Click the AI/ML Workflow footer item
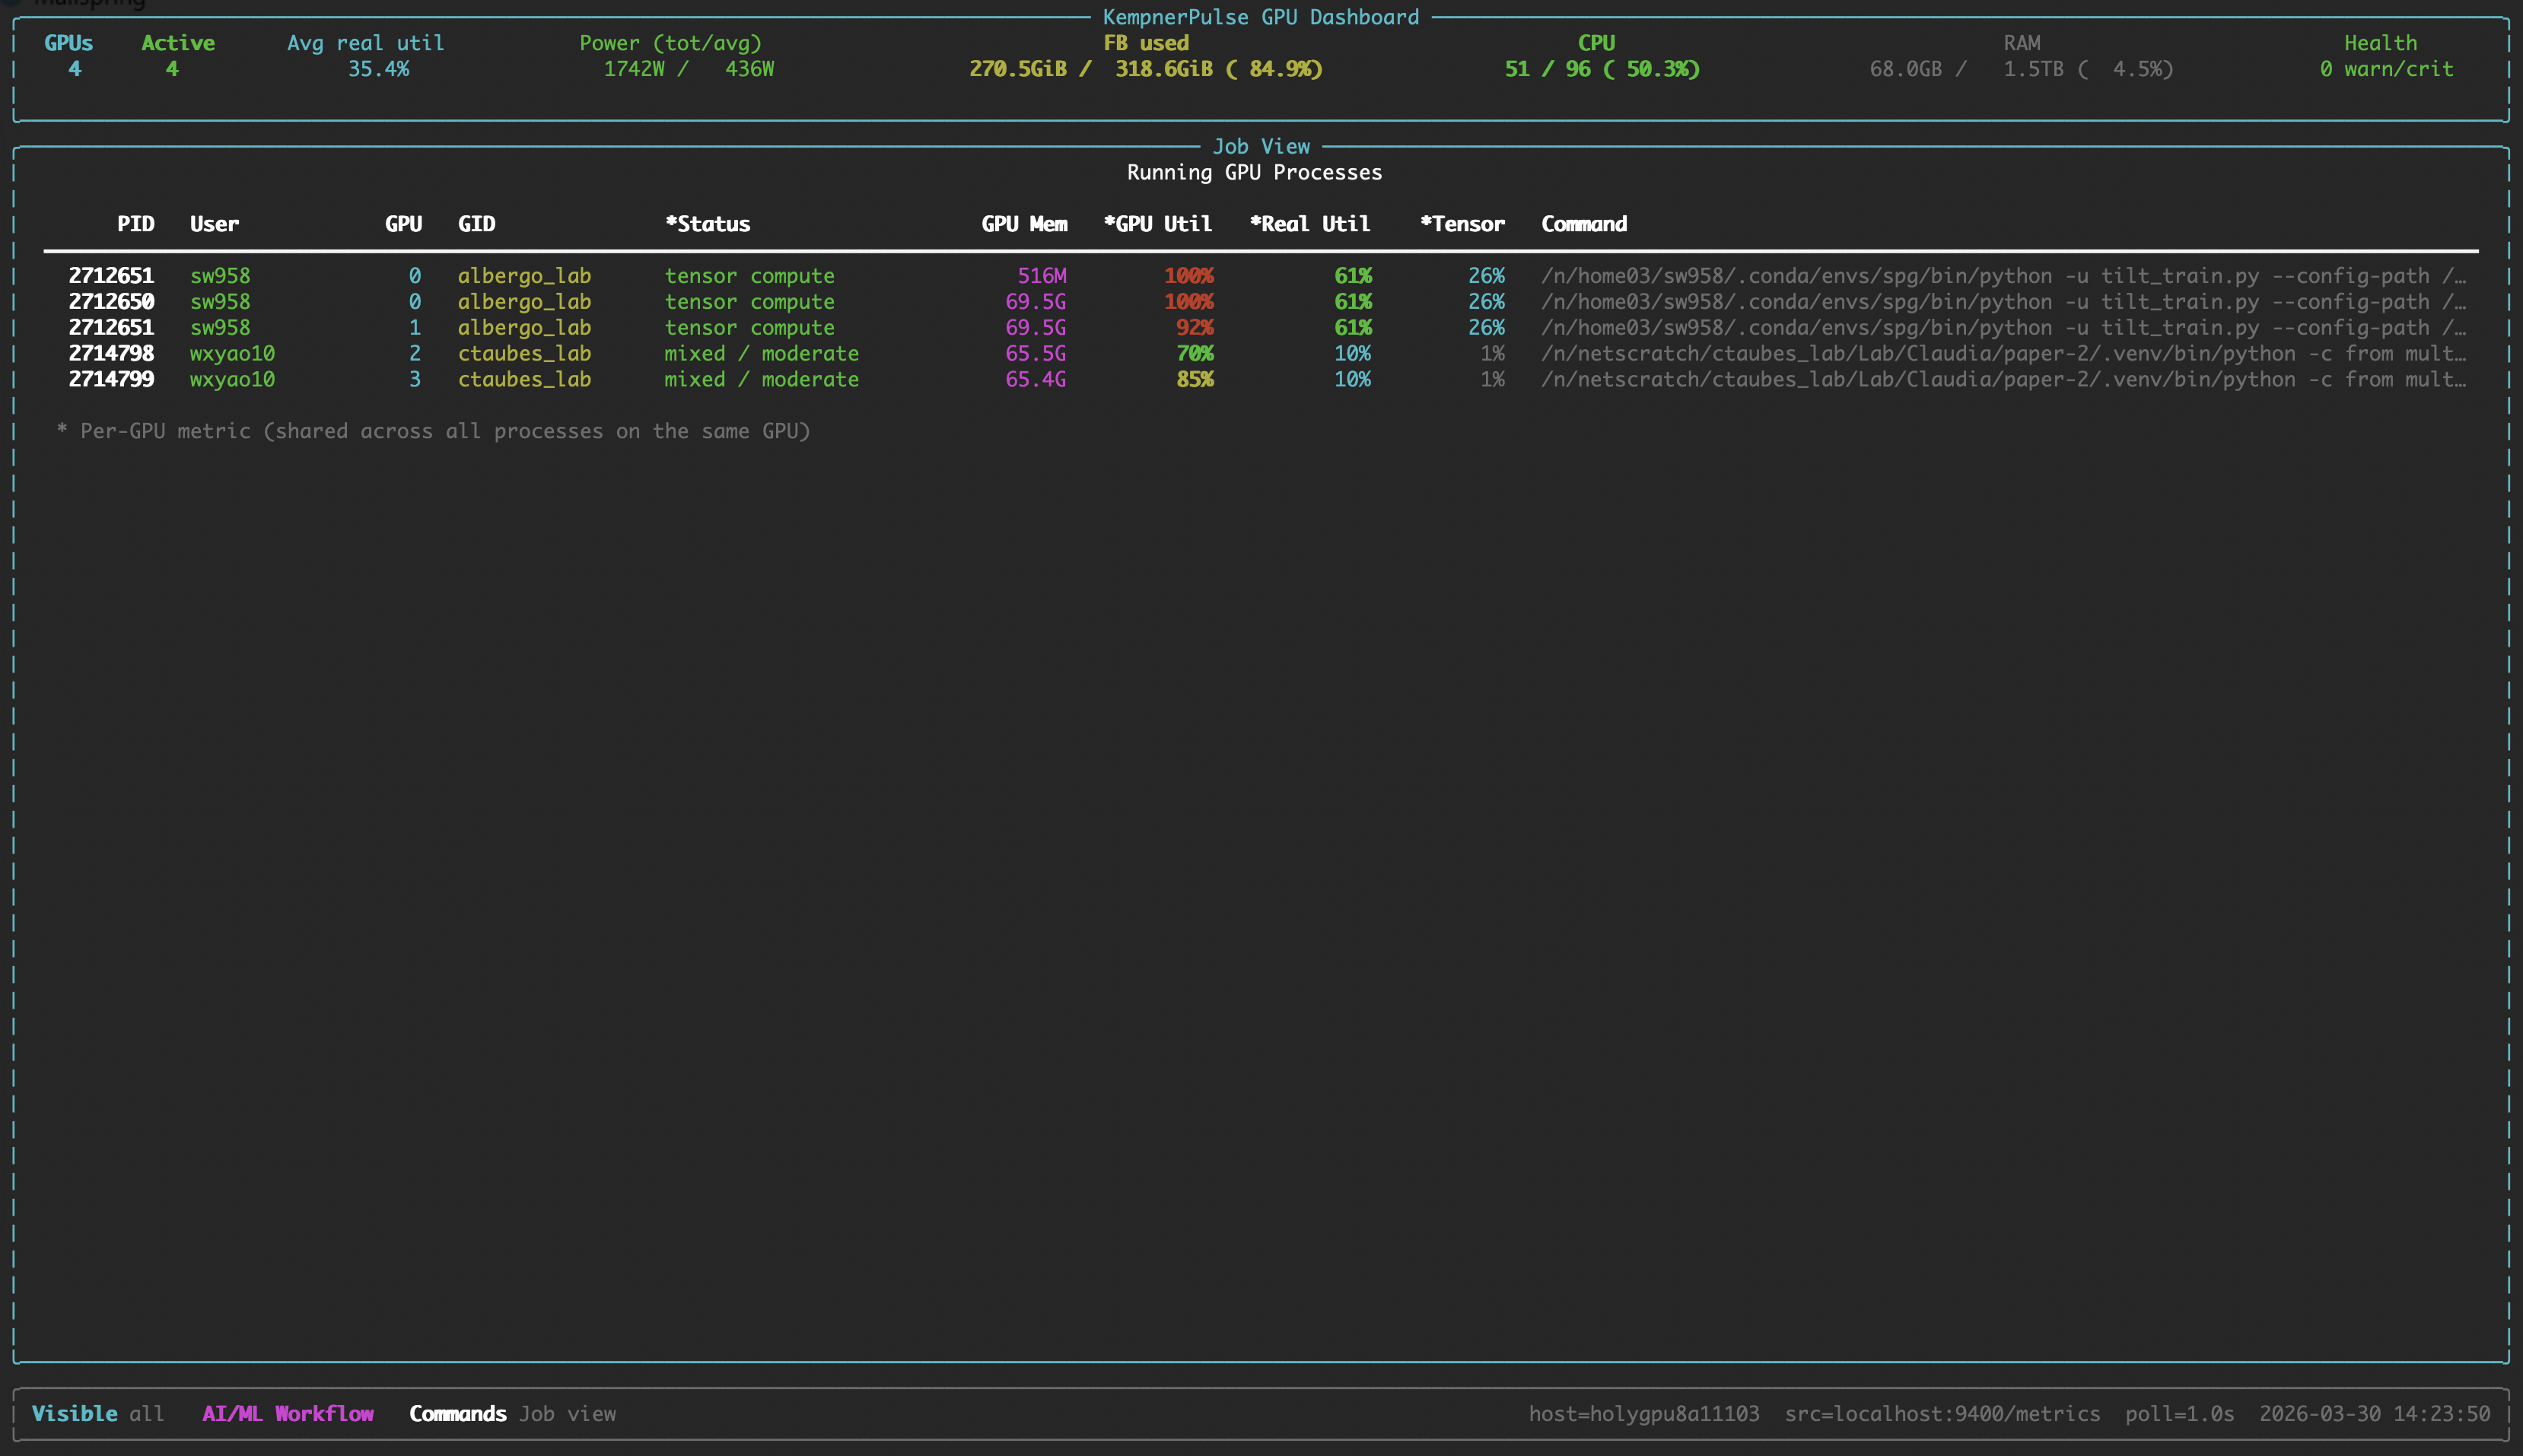 pyautogui.click(x=288, y=1413)
